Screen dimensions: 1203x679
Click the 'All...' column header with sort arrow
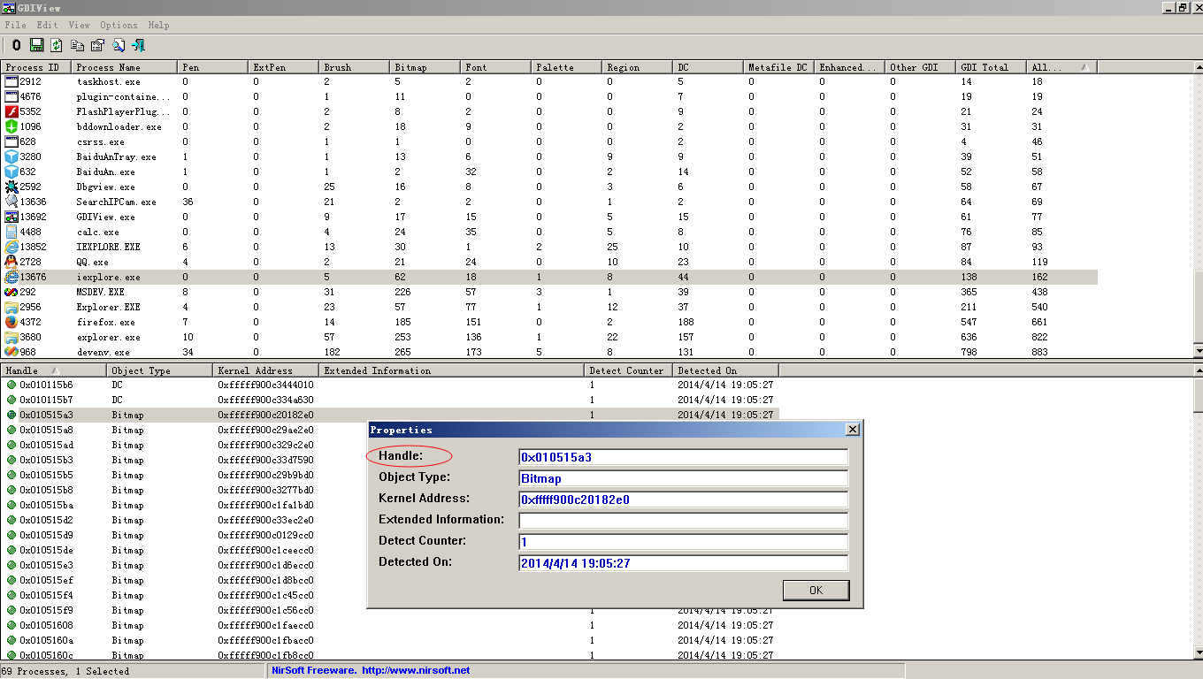coord(1062,67)
